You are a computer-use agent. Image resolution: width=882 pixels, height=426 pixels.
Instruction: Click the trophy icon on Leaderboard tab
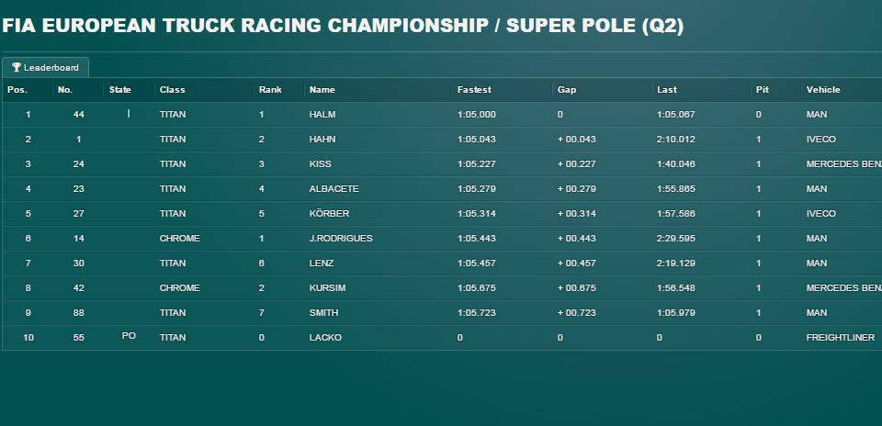pos(17,67)
